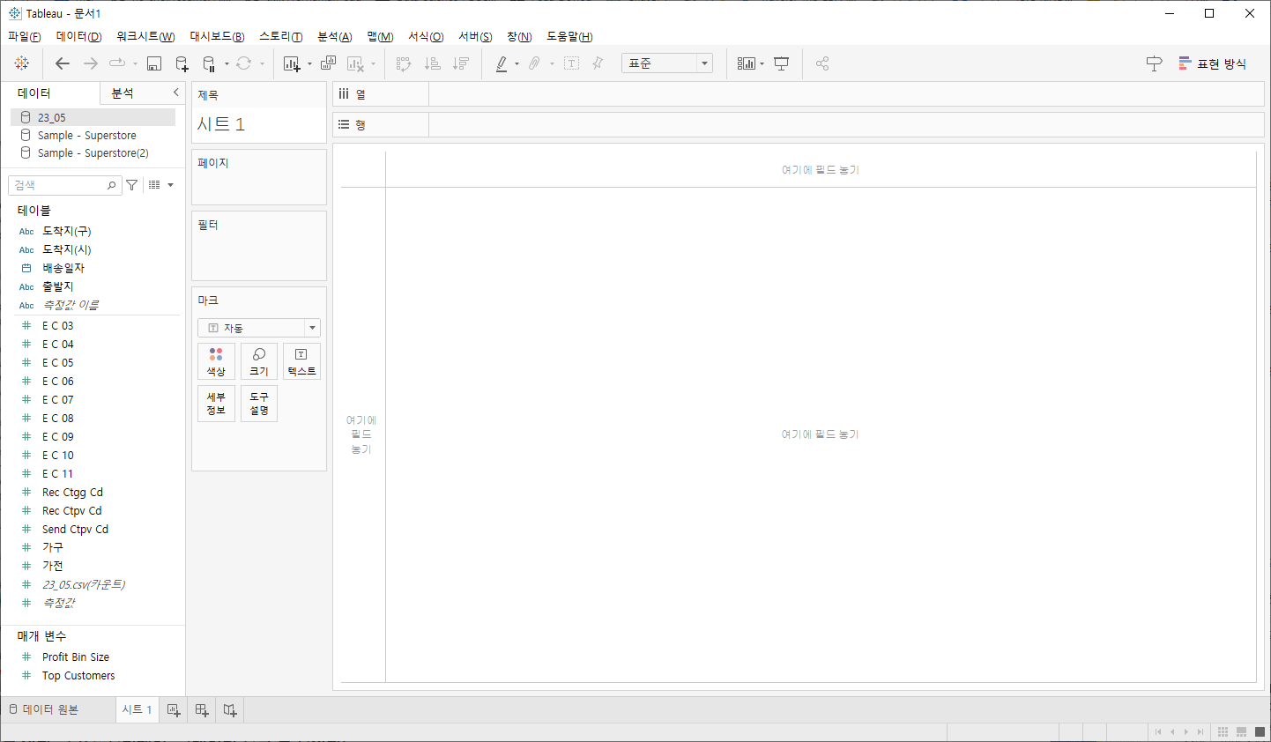Screen dimensions: 1271x742
Task: Click the presentation mode icon
Action: [781, 63]
